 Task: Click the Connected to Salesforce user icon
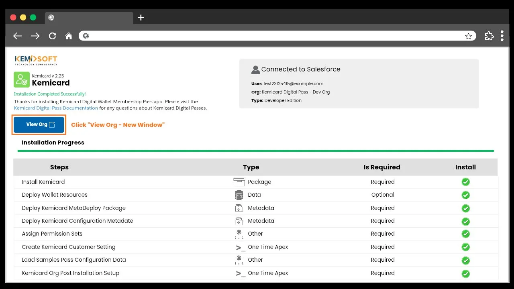click(255, 70)
